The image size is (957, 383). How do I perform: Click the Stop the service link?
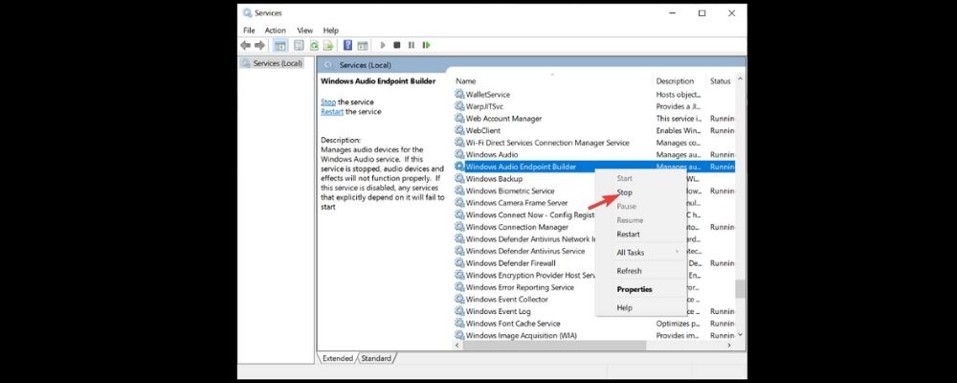click(x=328, y=102)
